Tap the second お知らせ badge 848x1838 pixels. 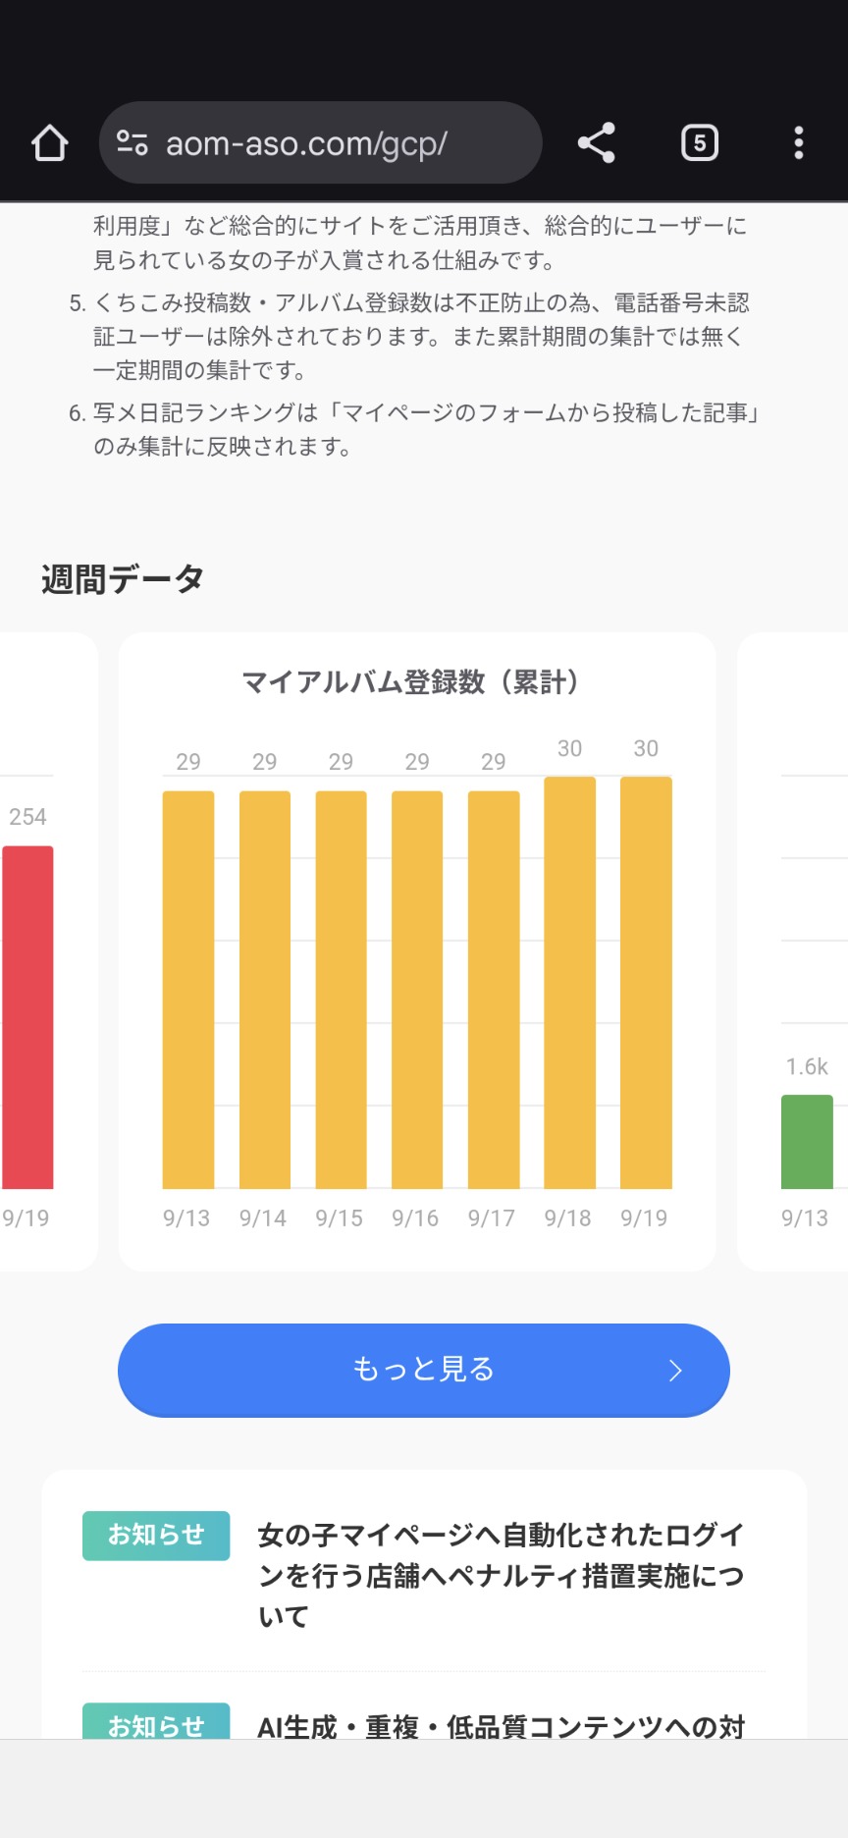click(x=156, y=1723)
